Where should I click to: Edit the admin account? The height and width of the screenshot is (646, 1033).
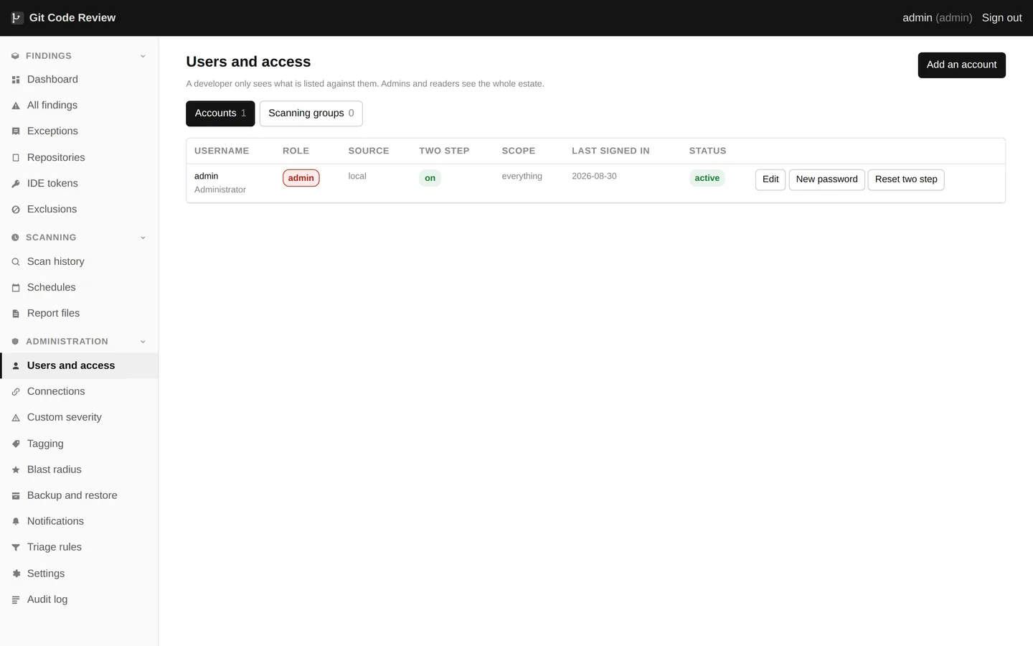(770, 179)
